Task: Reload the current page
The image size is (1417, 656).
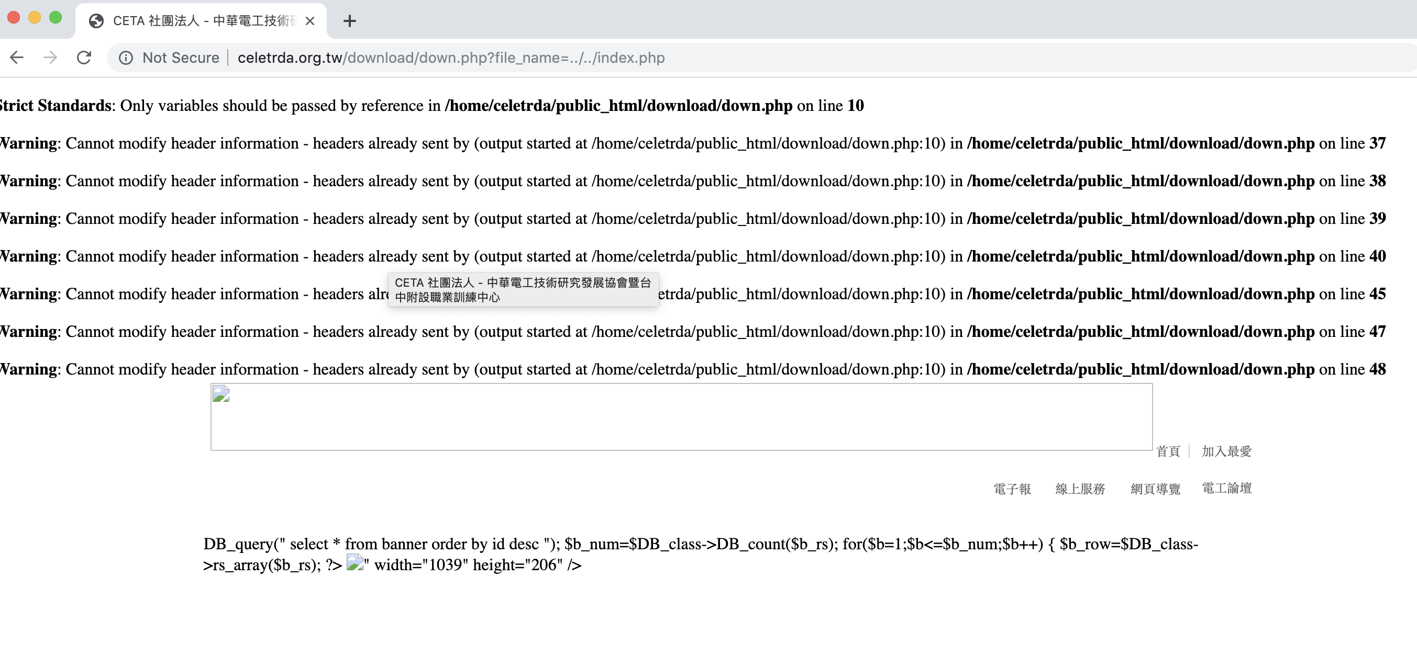Action: click(x=84, y=58)
